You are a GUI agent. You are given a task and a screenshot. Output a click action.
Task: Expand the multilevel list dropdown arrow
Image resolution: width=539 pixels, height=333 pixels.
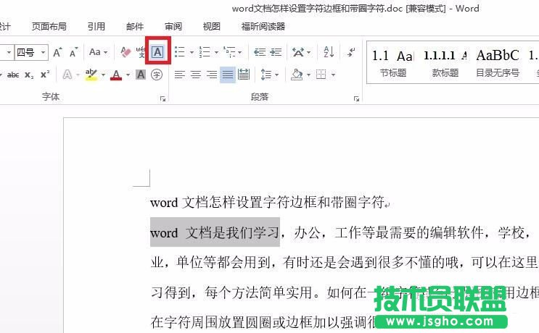[240, 52]
